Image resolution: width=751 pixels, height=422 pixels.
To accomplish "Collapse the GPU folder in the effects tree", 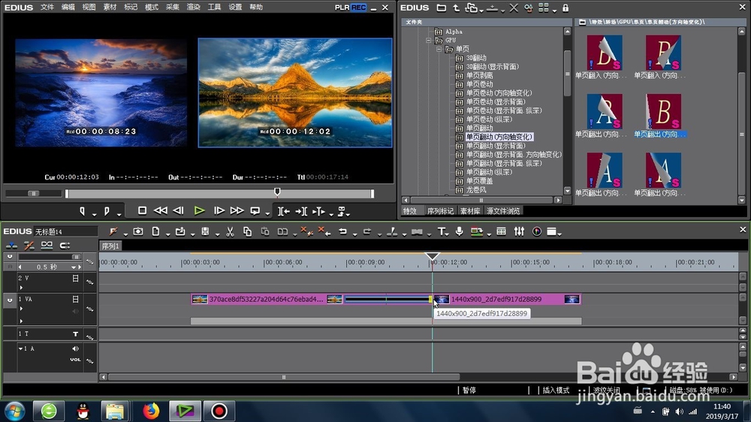I will [429, 41].
